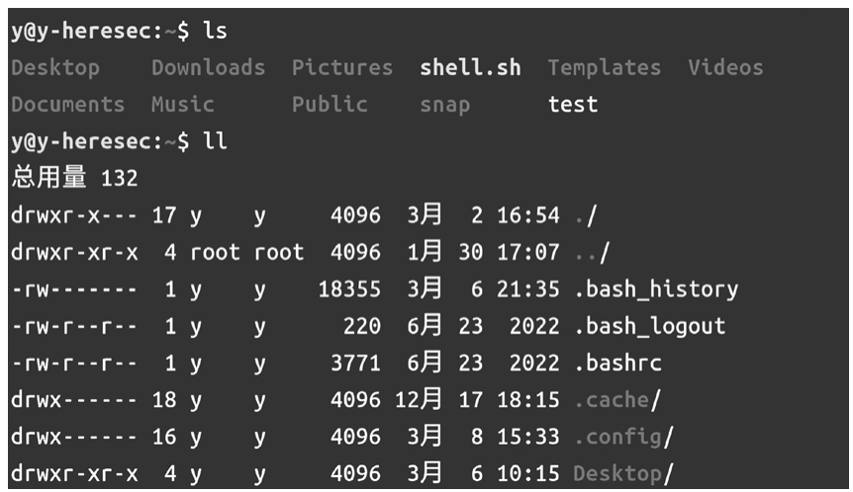This screenshot has width=853, height=492.
Task: Click the .config/ directory entry
Action: (623, 437)
